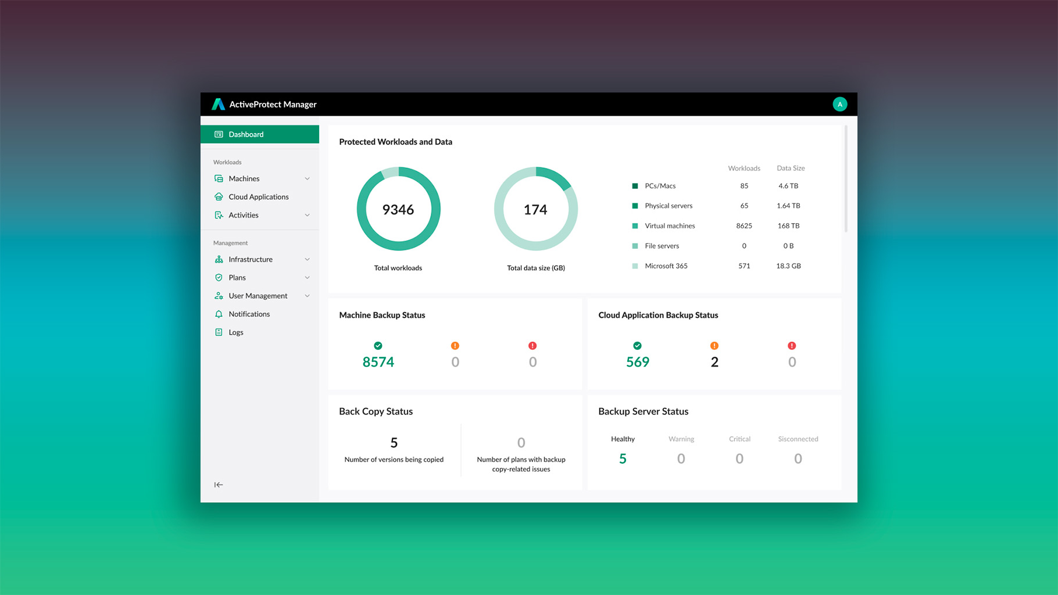Image resolution: width=1058 pixels, height=595 pixels.
Task: Click the Virtual machines legend color square
Action: pos(635,226)
